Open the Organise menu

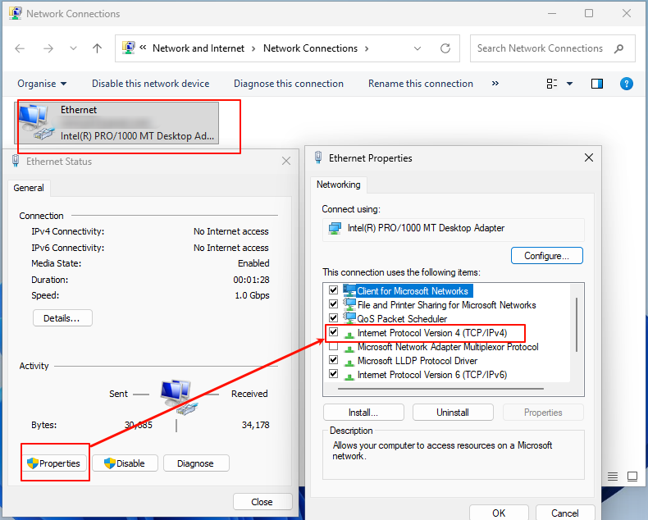pyautogui.click(x=42, y=84)
